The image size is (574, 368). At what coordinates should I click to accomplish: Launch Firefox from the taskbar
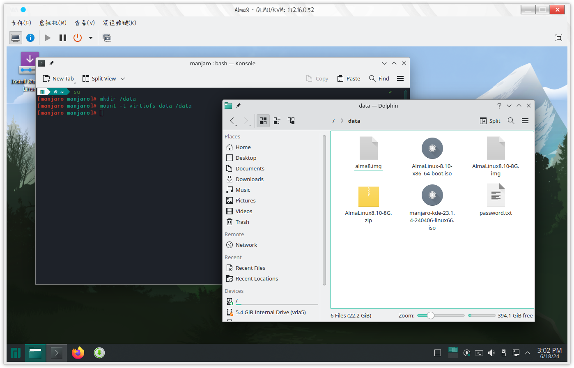[78, 353]
